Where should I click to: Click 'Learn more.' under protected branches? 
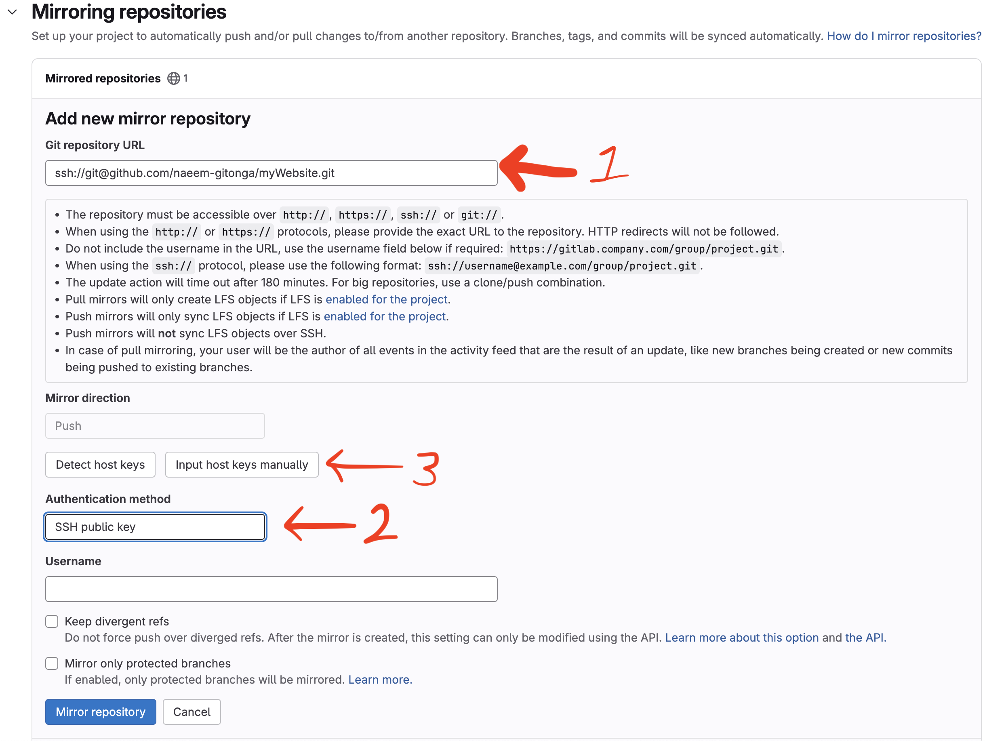coord(380,680)
